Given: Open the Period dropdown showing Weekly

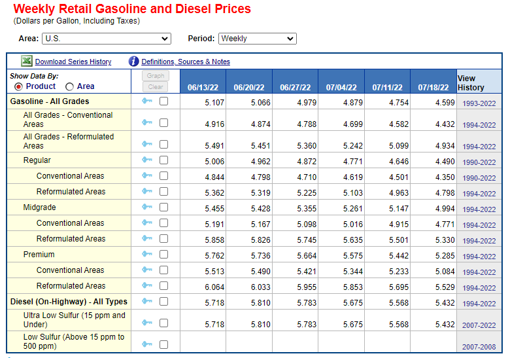Looking at the screenshot, I should click(x=257, y=39).
